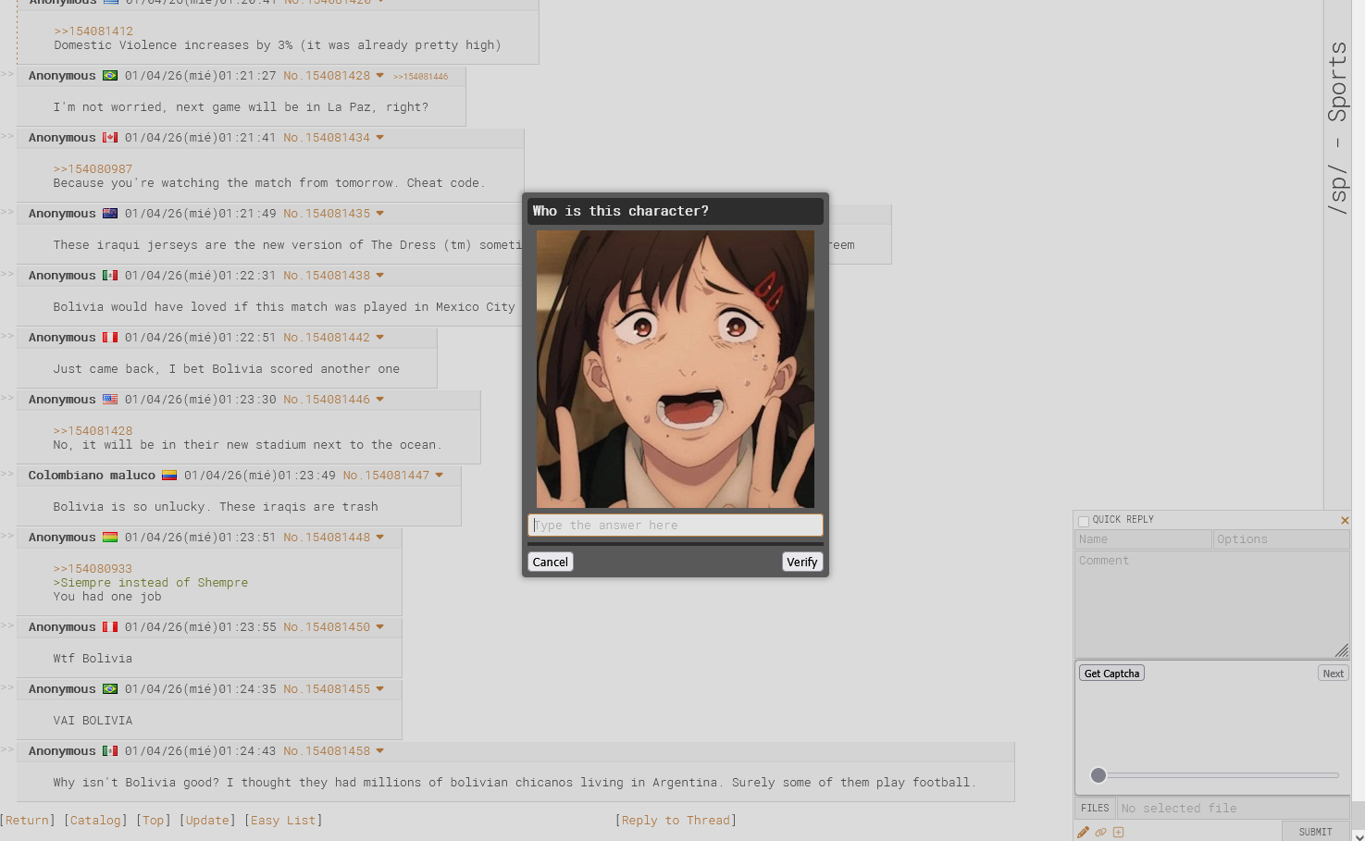
Task: Open the menu arrow for post No.154081448
Action: point(379,538)
